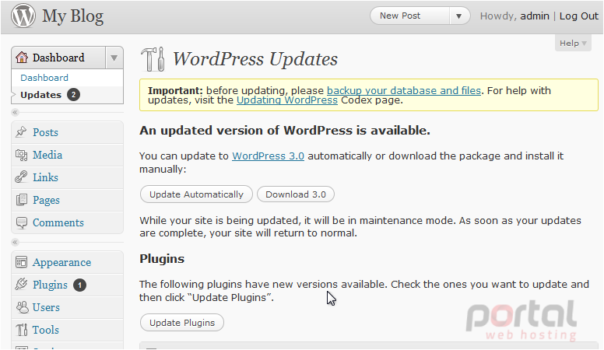This screenshot has width=604, height=350.
Task: Click the Pages icon
Action: coord(22,200)
